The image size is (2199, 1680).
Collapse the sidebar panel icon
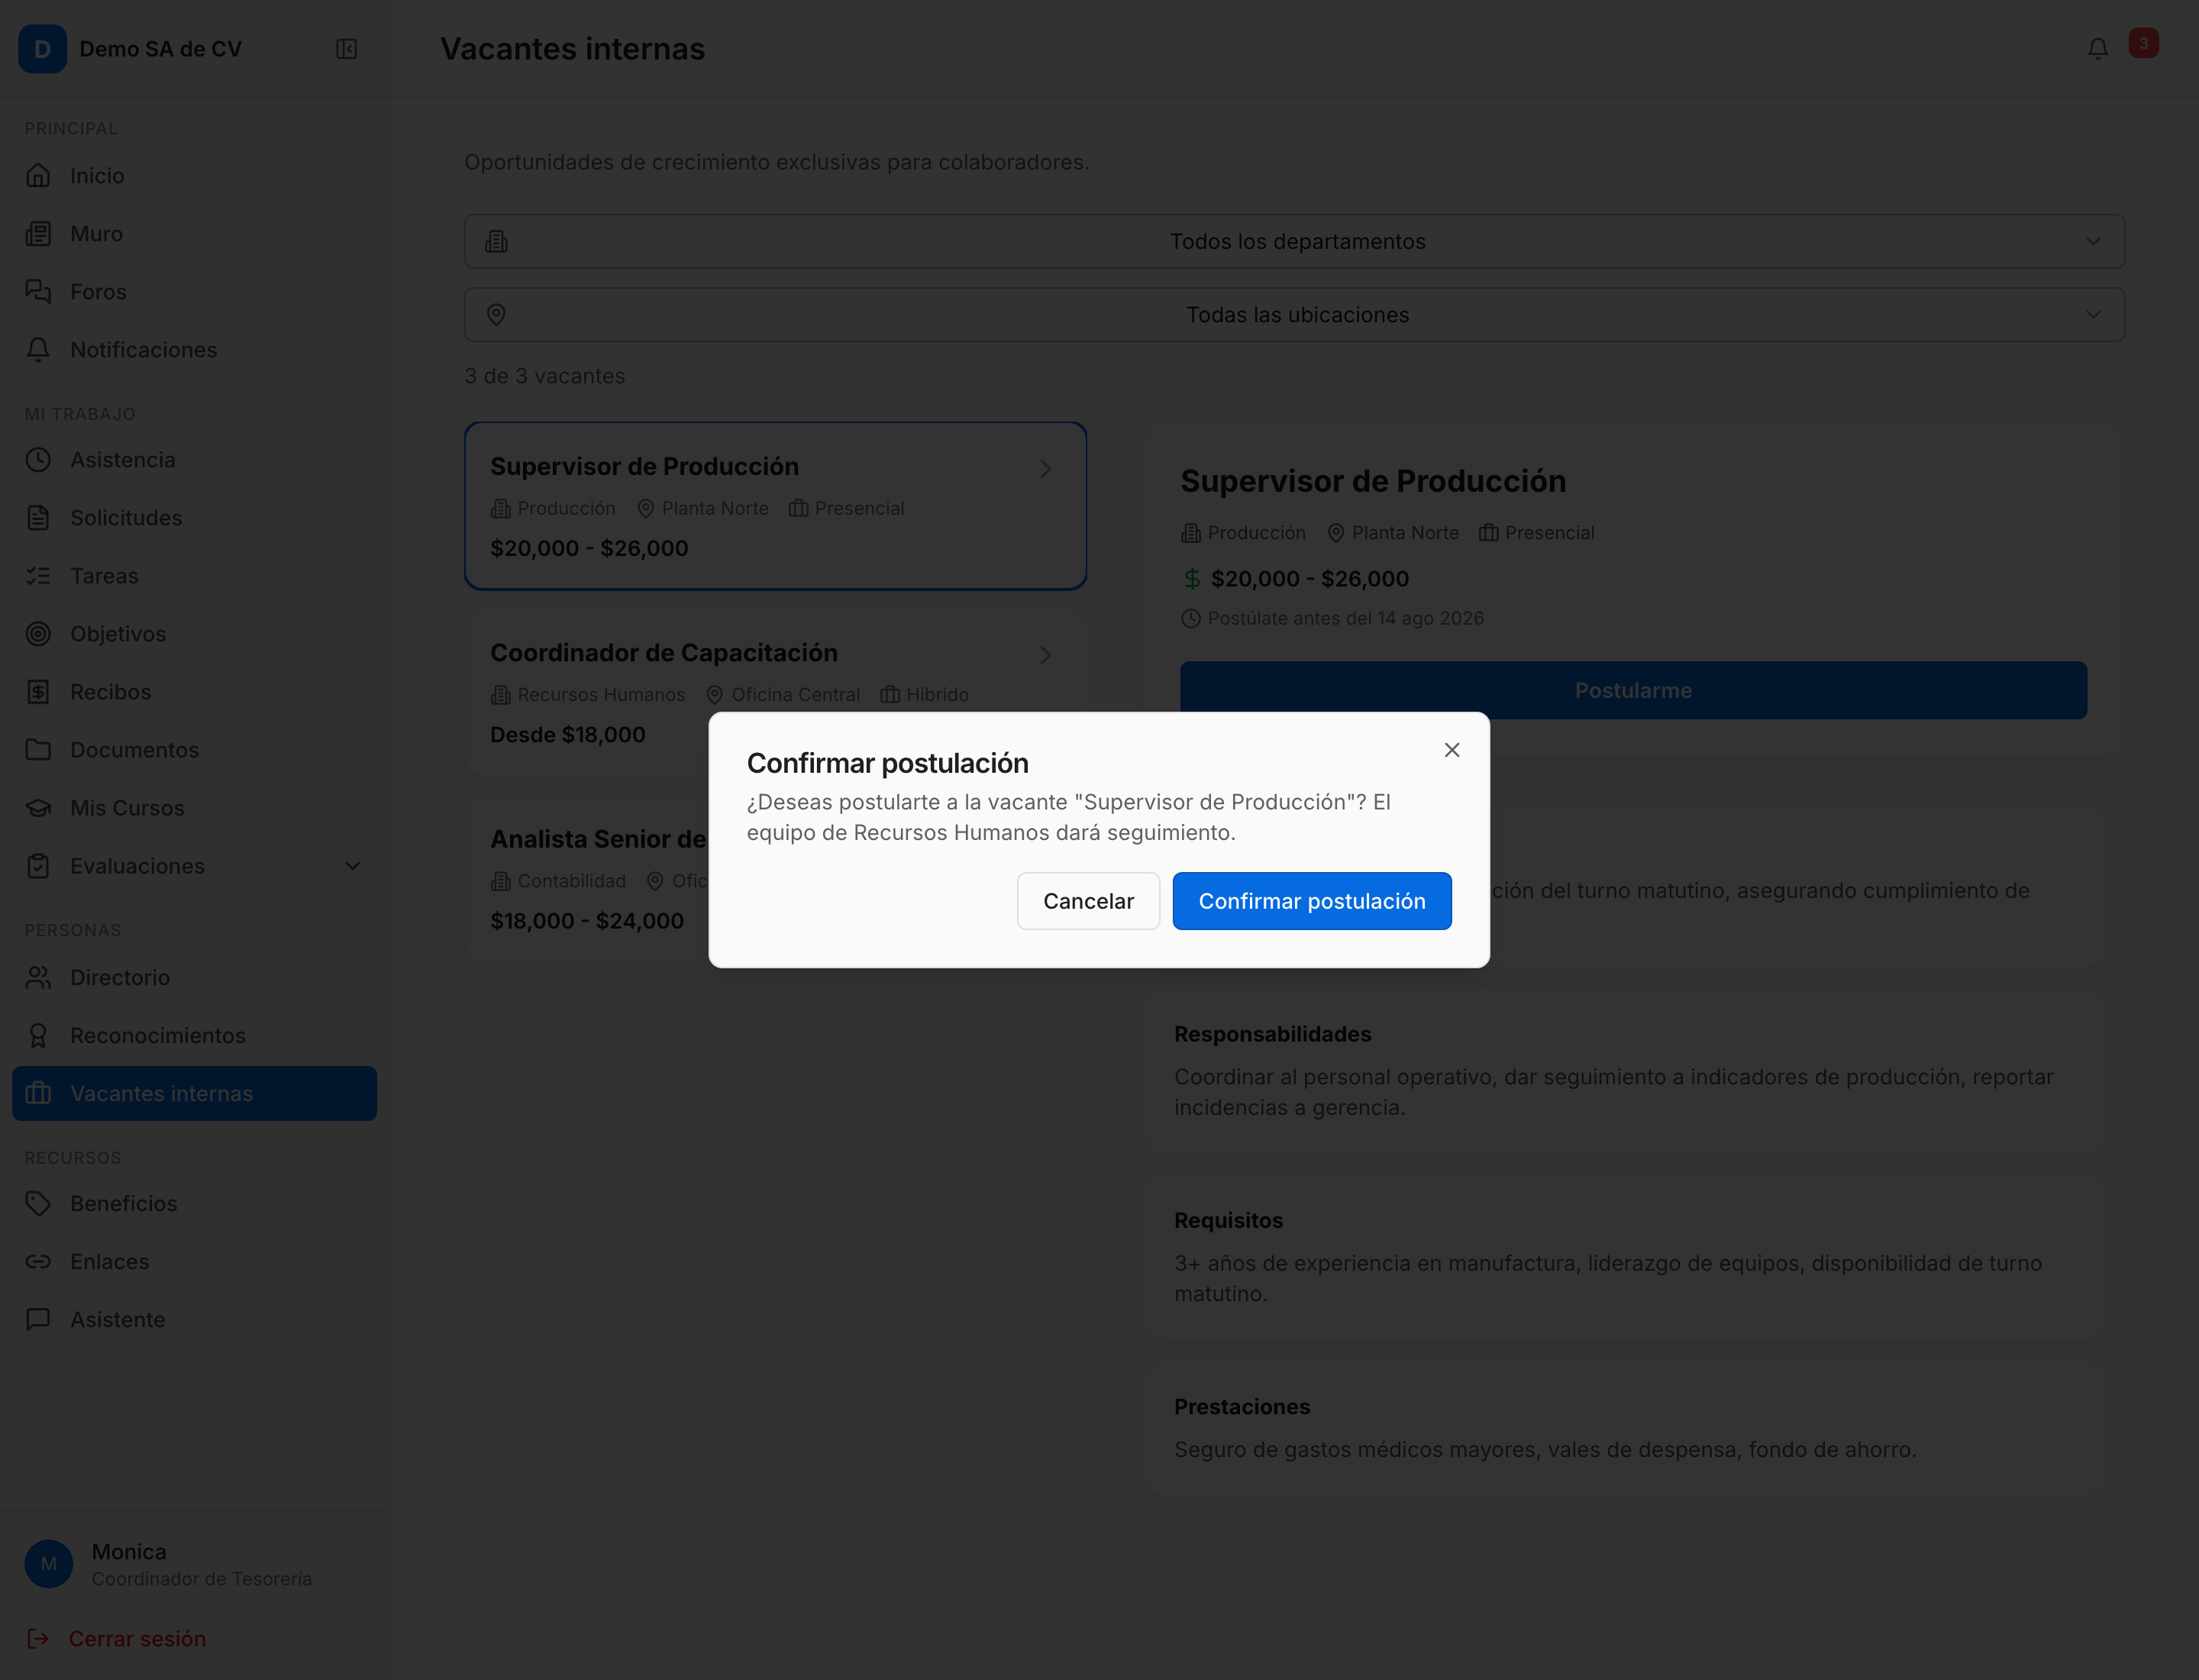click(346, 49)
